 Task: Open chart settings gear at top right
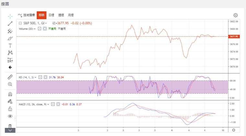click(236, 15)
